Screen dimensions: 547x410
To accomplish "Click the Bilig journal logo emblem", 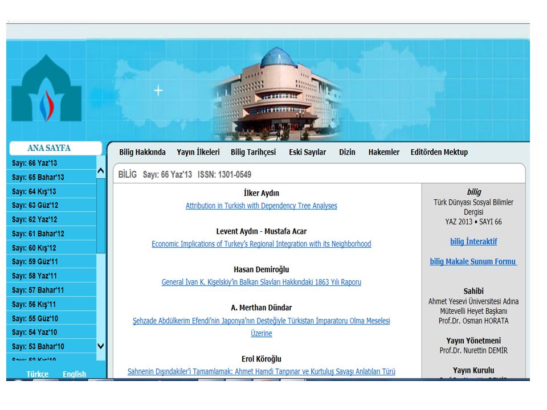I will [46, 88].
